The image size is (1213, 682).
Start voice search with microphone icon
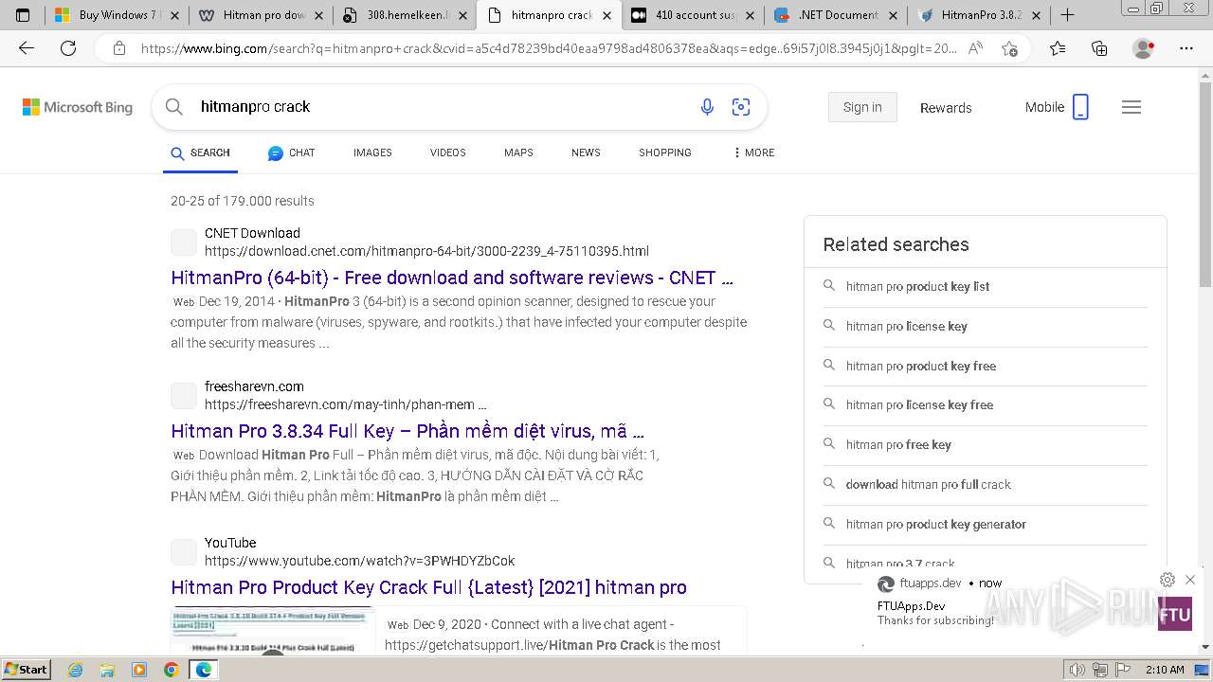[707, 107]
